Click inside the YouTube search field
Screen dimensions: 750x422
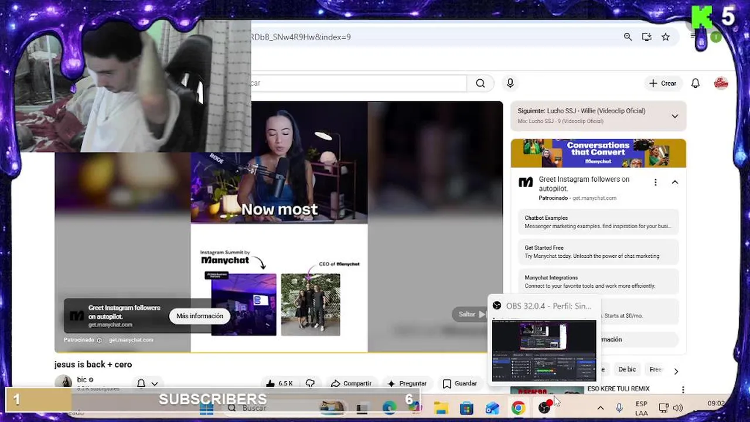359,83
